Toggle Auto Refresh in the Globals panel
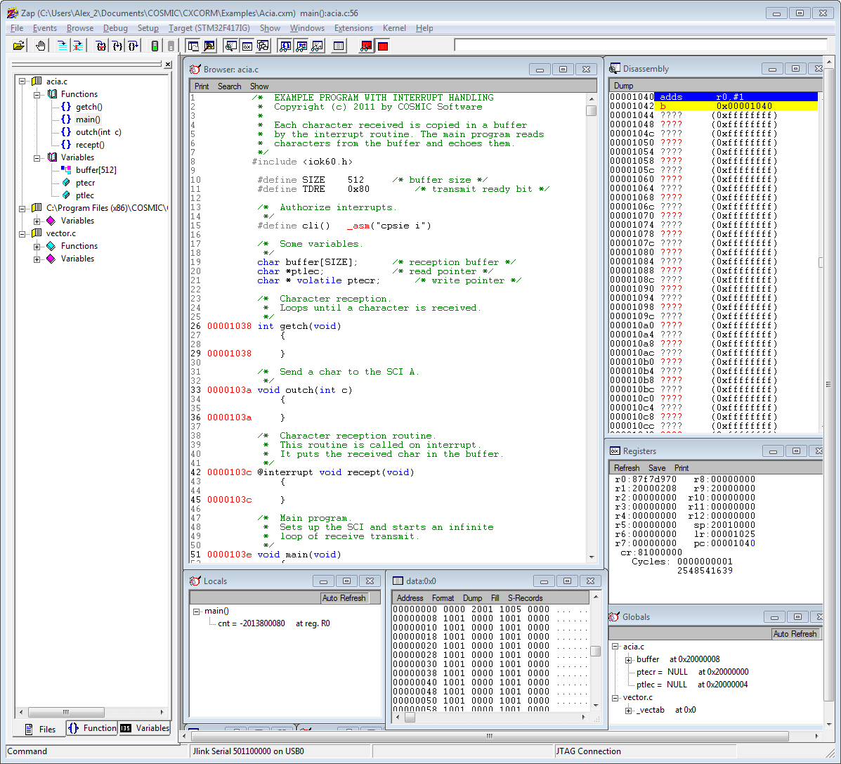The height and width of the screenshot is (764, 841). [x=795, y=634]
